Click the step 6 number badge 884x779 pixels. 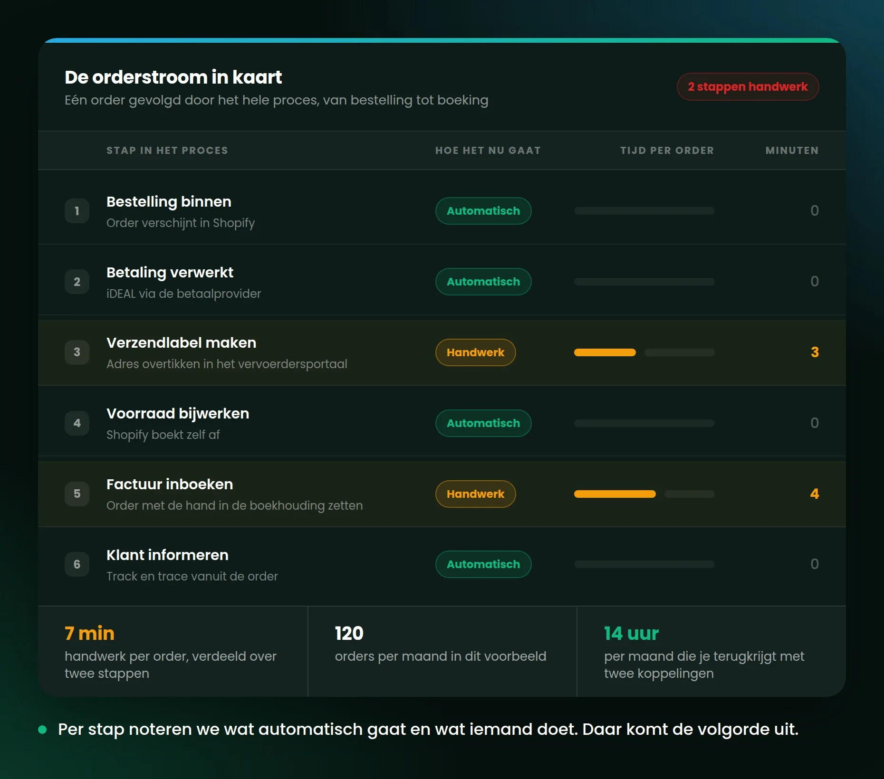(x=77, y=564)
